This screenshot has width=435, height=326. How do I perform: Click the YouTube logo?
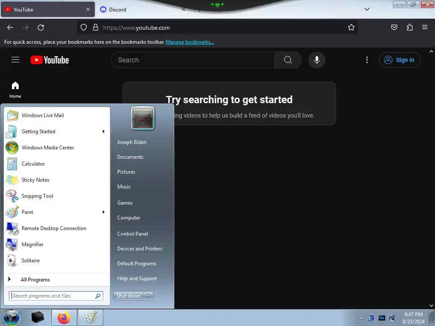(x=50, y=60)
